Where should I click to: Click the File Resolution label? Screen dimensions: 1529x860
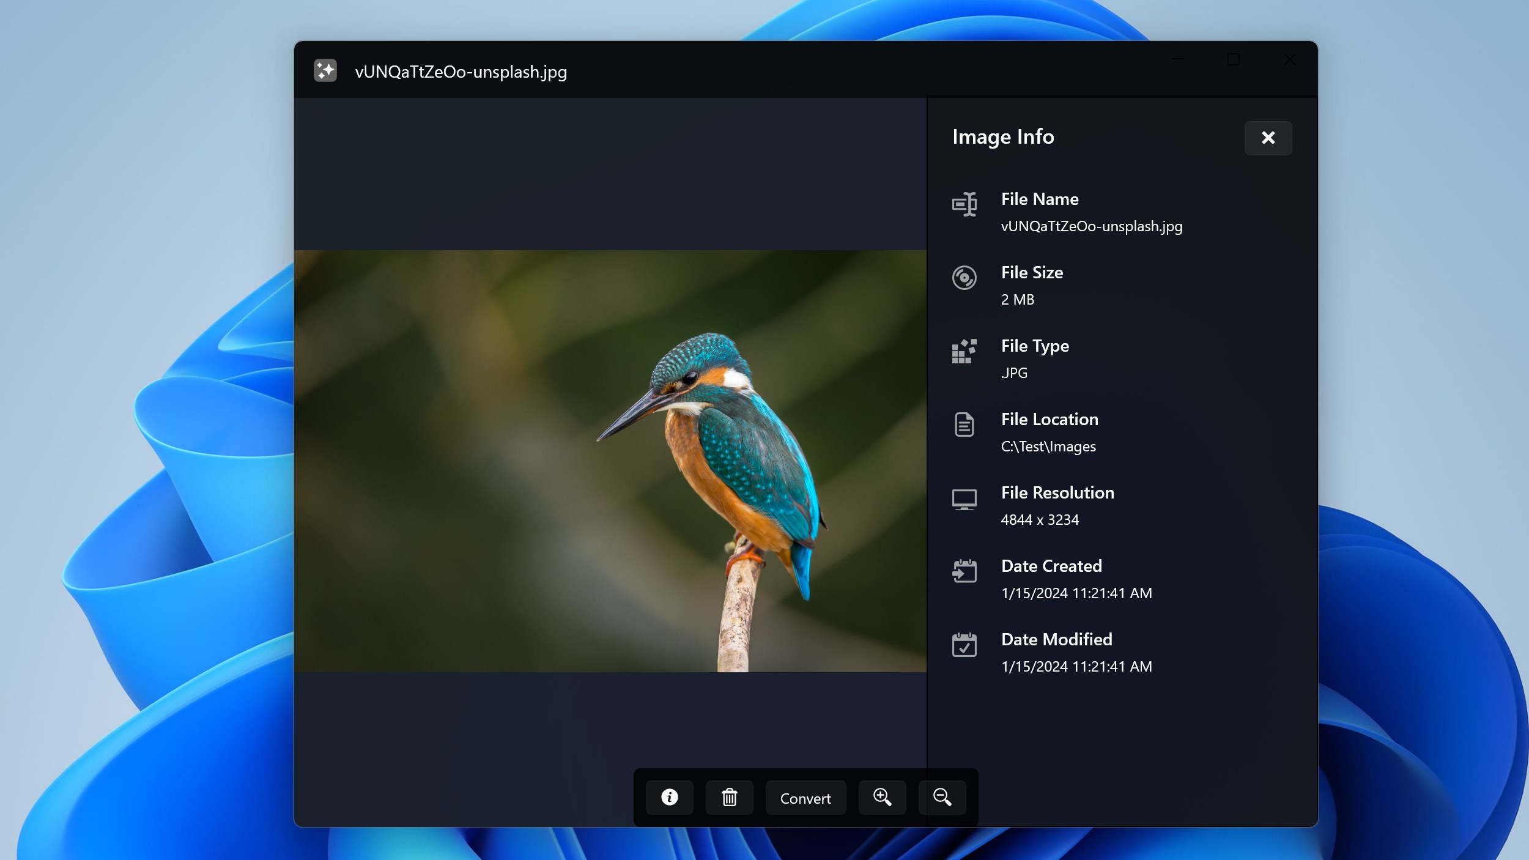(1057, 492)
